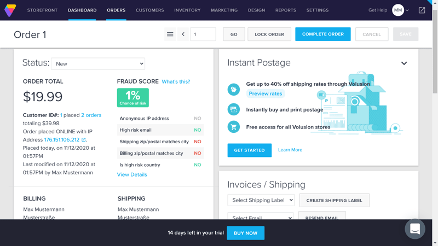
Task: Click the order number input field
Action: (203, 34)
